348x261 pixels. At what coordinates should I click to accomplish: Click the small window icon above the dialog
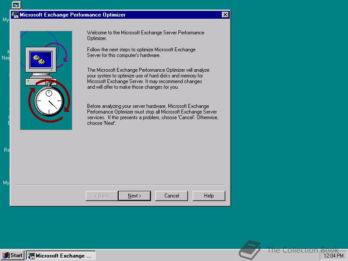point(17,5)
